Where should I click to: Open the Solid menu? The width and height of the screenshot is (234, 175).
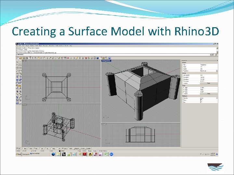coord(36,46)
